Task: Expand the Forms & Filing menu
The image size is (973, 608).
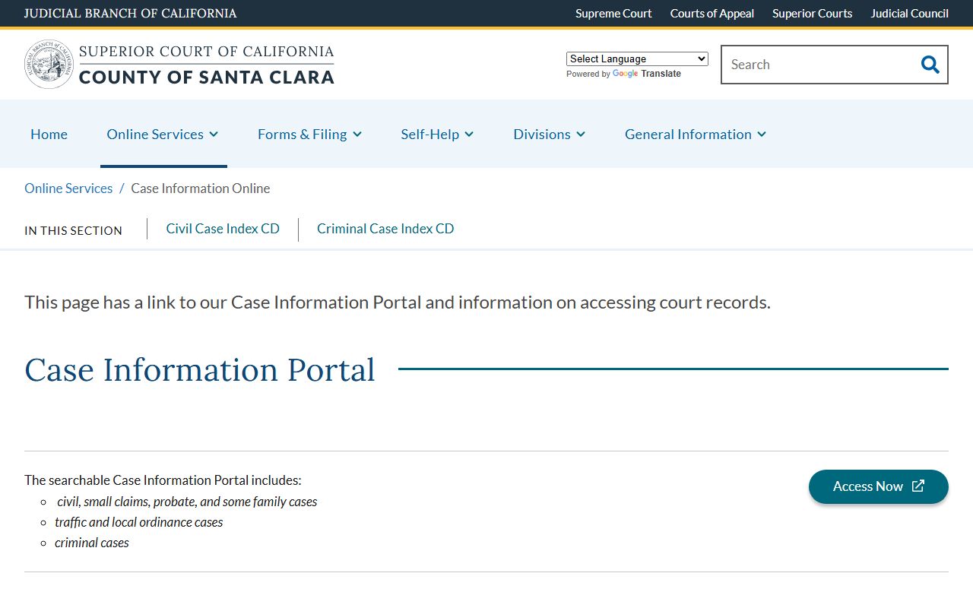Action: (x=310, y=134)
